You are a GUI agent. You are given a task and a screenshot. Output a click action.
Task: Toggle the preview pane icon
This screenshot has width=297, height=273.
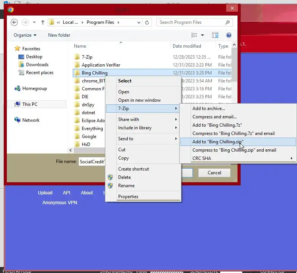(215, 35)
